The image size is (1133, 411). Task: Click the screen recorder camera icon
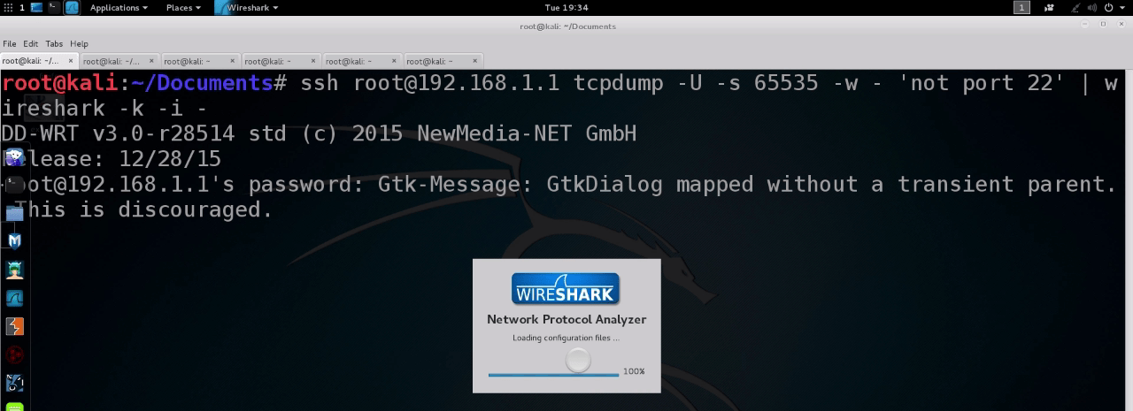pos(1049,7)
